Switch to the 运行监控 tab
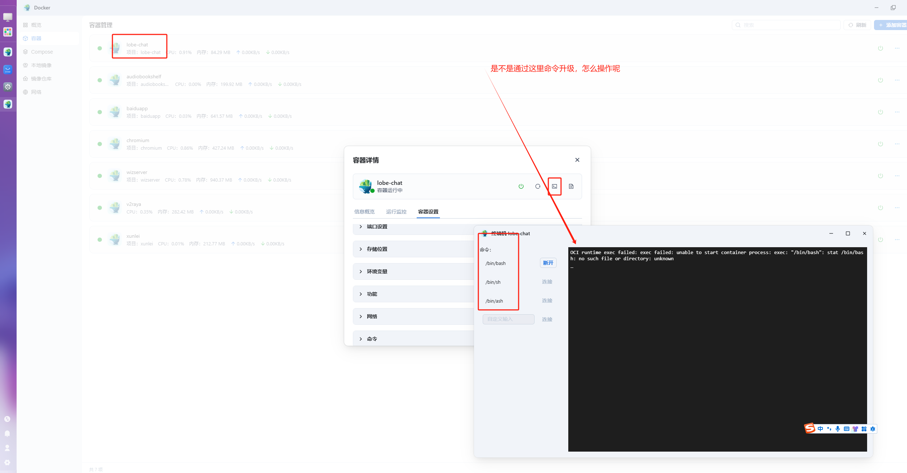907x473 pixels. (396, 212)
